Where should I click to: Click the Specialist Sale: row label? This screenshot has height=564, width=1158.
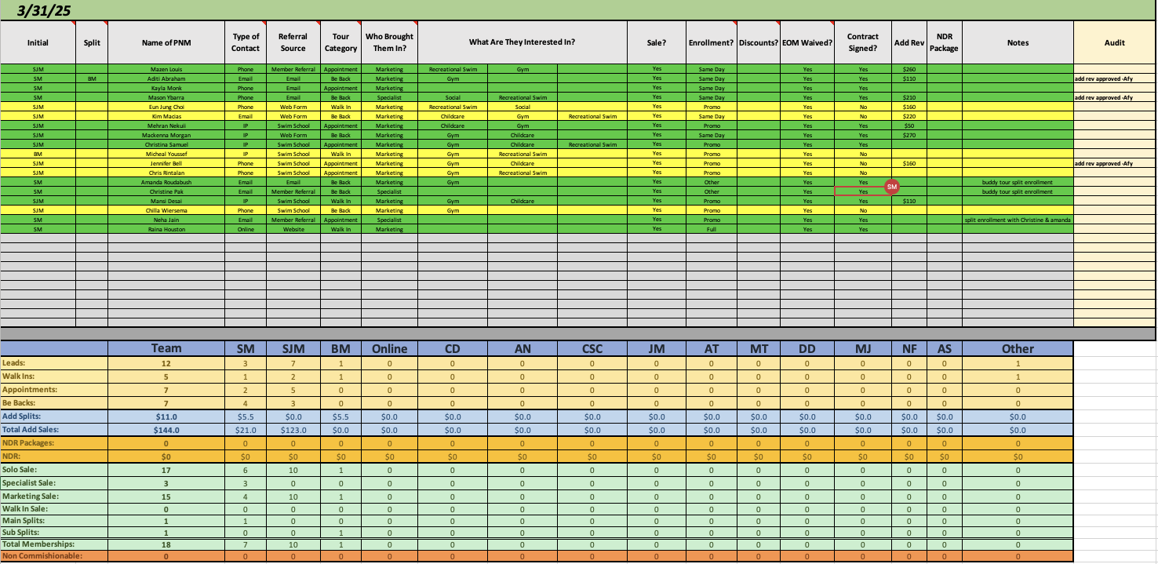point(53,483)
